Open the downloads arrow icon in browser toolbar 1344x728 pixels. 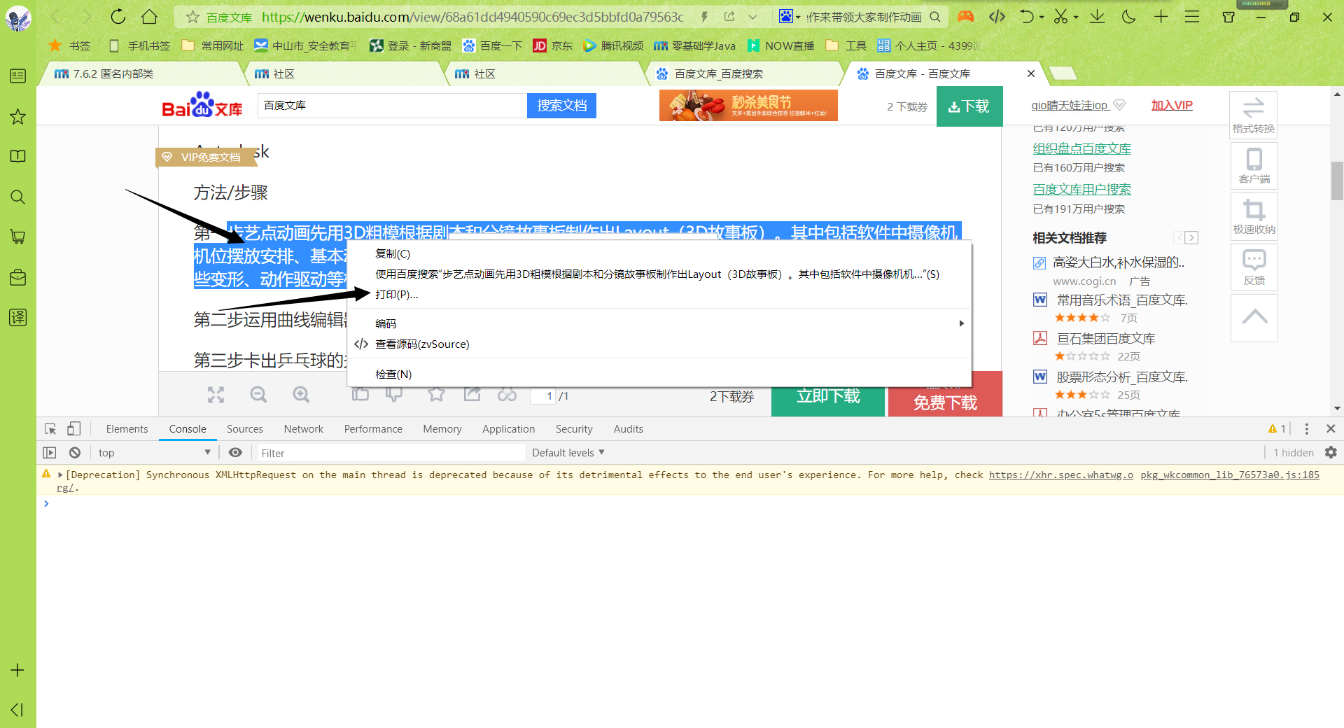(x=1097, y=17)
